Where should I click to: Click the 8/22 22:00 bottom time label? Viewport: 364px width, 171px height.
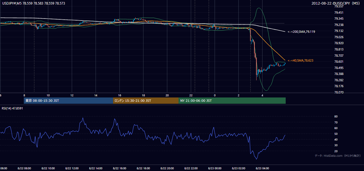click(191, 168)
